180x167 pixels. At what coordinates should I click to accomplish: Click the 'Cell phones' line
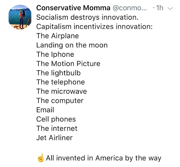click(x=56, y=119)
